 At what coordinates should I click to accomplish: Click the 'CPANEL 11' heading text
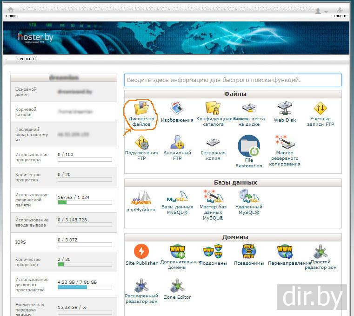point(27,59)
